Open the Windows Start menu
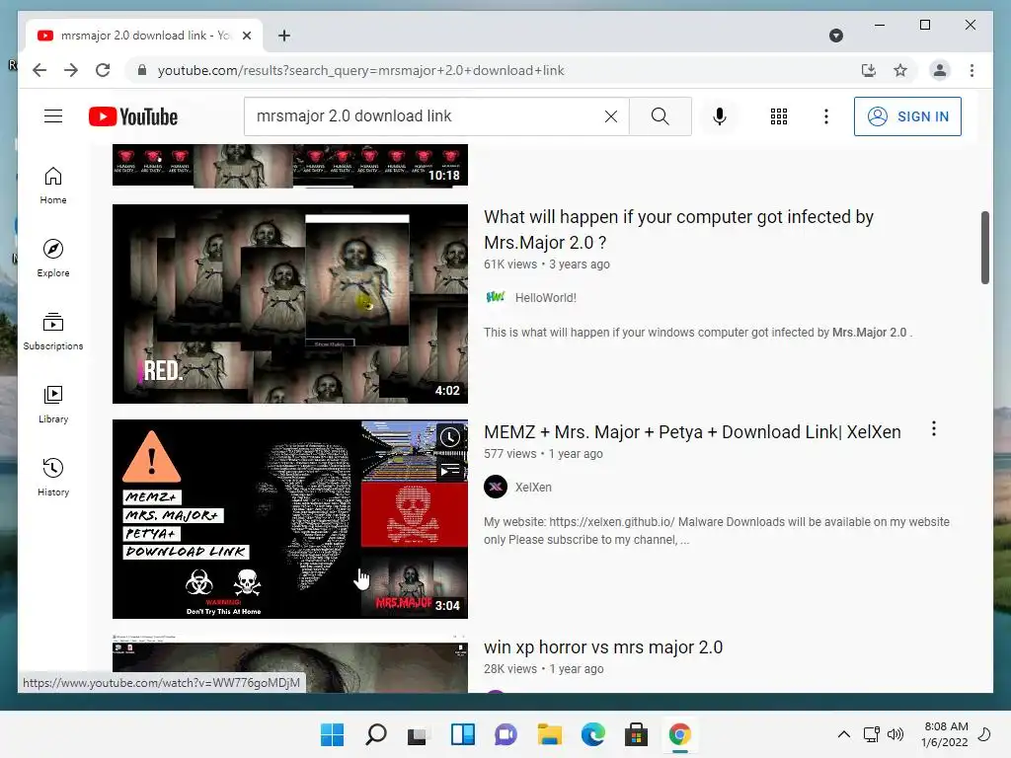The height and width of the screenshot is (758, 1011). pos(333,734)
